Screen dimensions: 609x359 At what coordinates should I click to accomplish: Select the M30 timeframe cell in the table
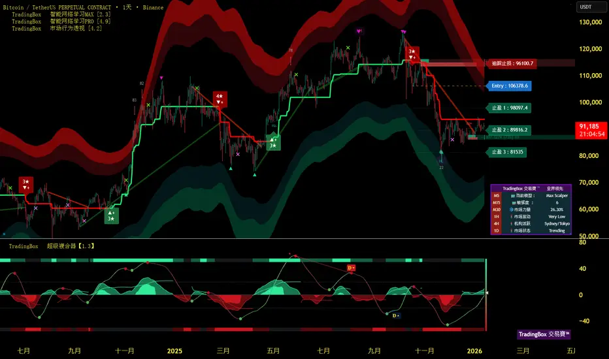tap(497, 210)
